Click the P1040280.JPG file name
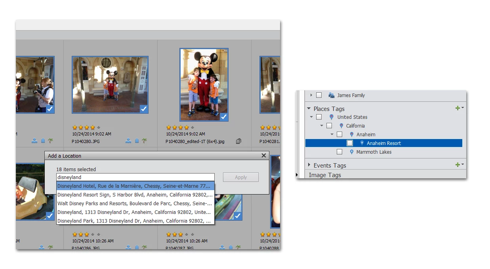The height and width of the screenshot is (269, 490). tap(86, 141)
